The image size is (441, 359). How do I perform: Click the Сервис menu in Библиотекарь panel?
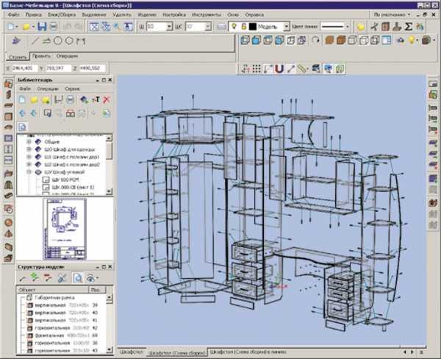click(x=72, y=88)
